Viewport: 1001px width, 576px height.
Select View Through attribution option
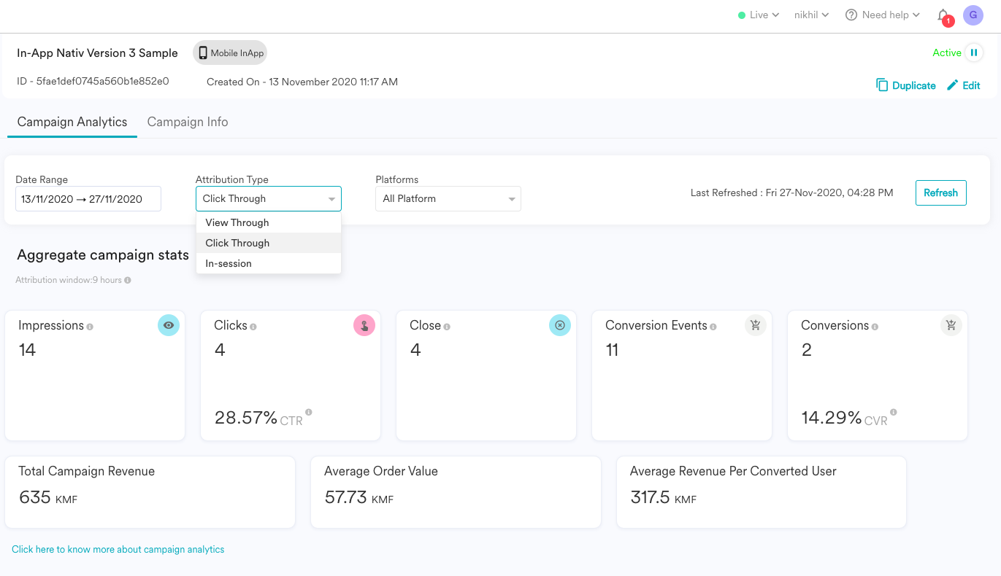[x=237, y=222]
